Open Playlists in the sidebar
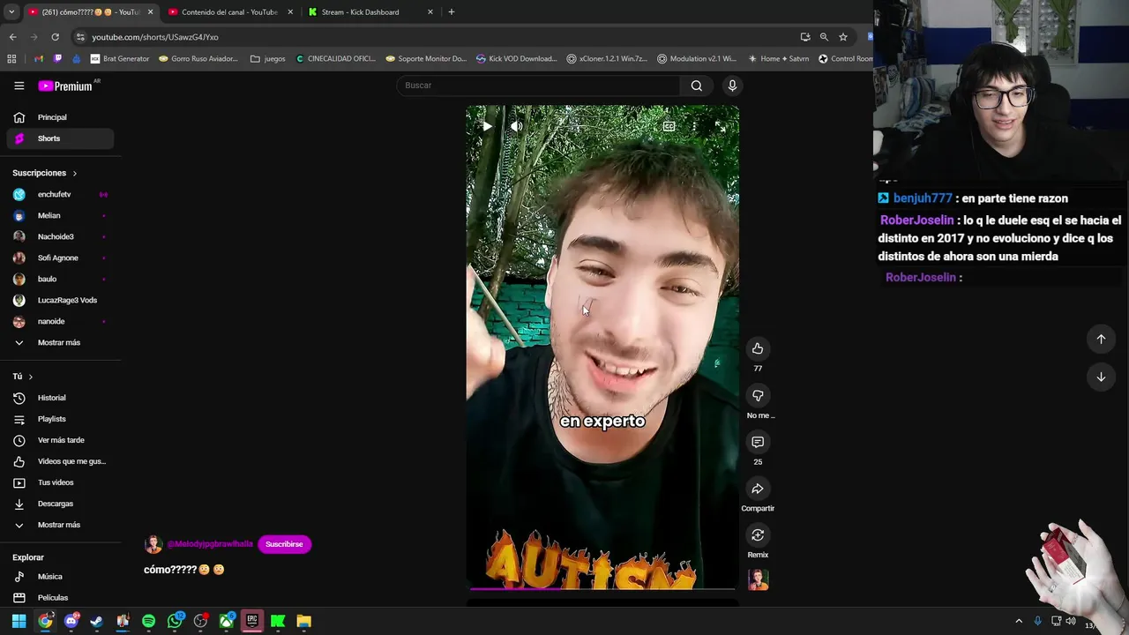This screenshot has width=1129, height=635. 60,419
